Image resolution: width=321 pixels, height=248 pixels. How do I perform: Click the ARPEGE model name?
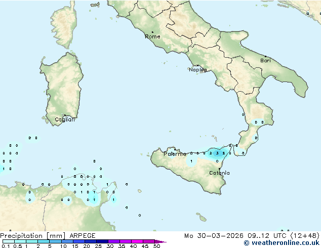(x=83, y=236)
